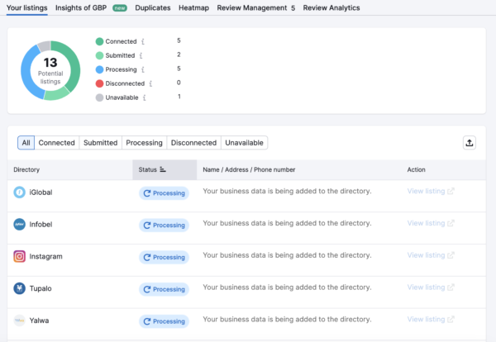This screenshot has height=342, width=496.
Task: Open the Review Management tab
Action: point(255,7)
